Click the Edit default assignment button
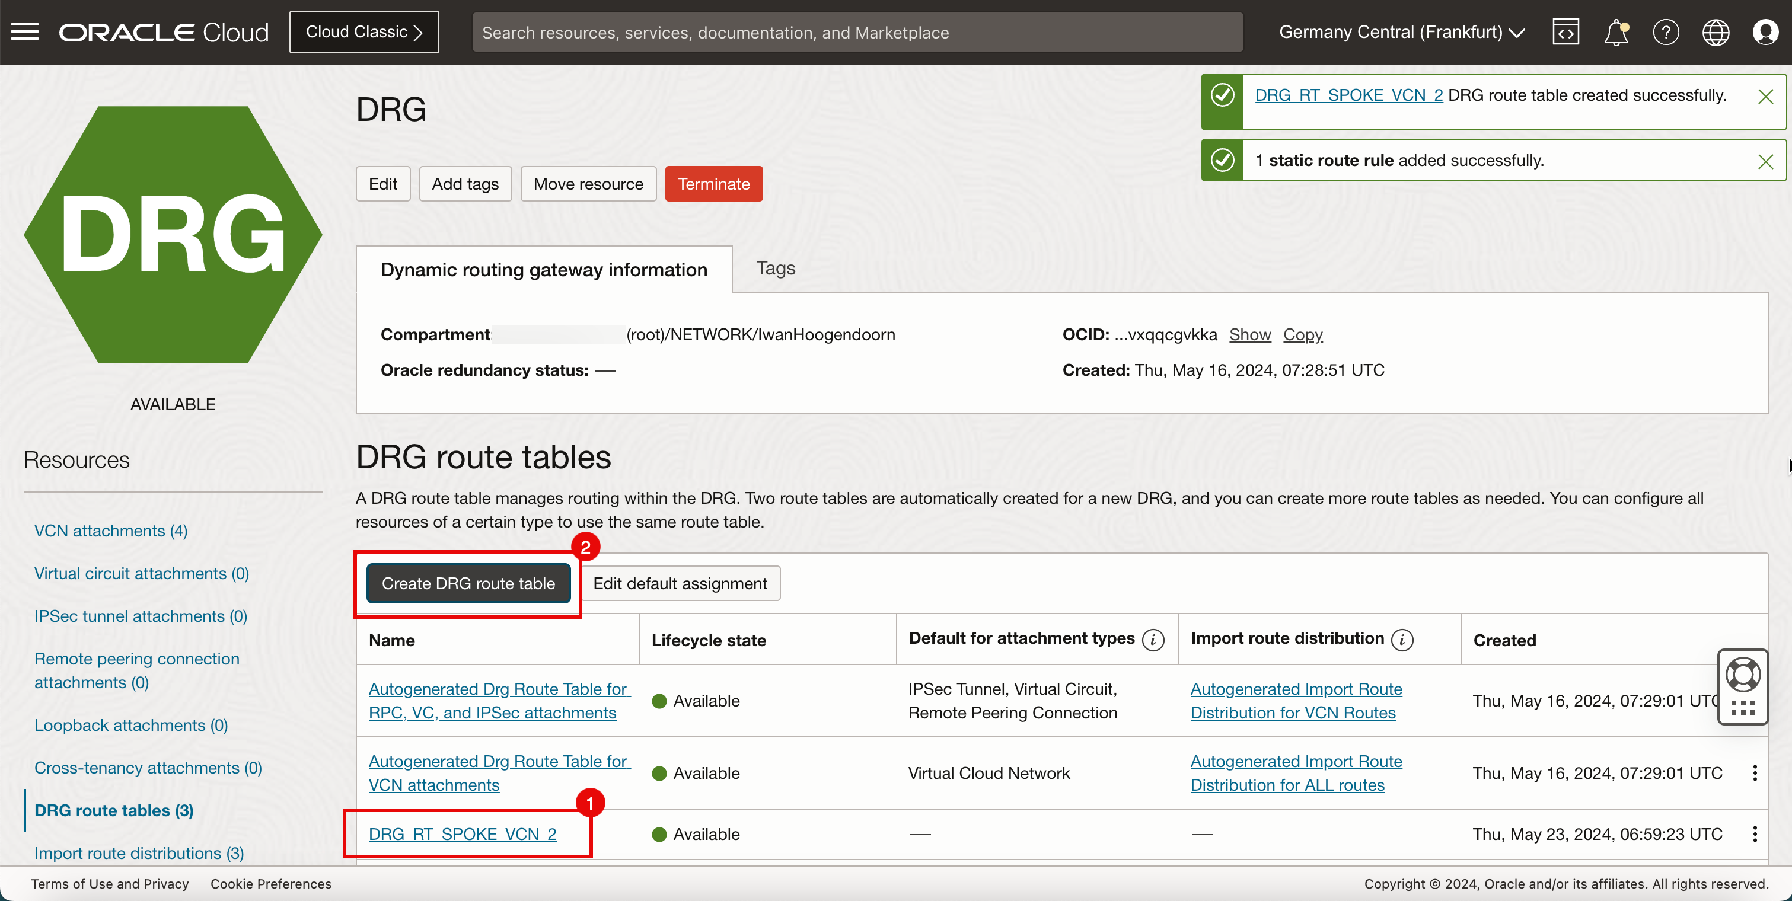This screenshot has width=1792, height=901. point(680,584)
